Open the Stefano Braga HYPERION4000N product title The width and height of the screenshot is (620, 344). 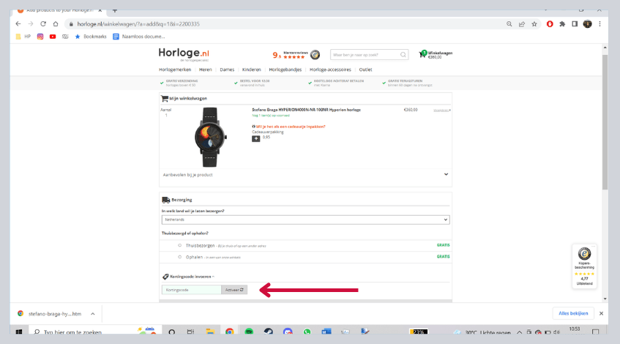(x=306, y=110)
